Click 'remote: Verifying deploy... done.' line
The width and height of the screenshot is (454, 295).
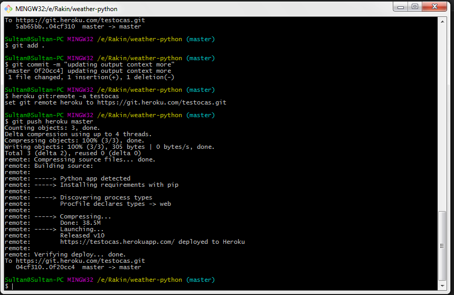click(65, 255)
